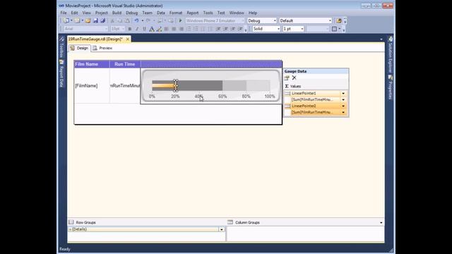Open the Data menu
Image resolution: width=452 pixels, height=254 pixels.
(161, 13)
